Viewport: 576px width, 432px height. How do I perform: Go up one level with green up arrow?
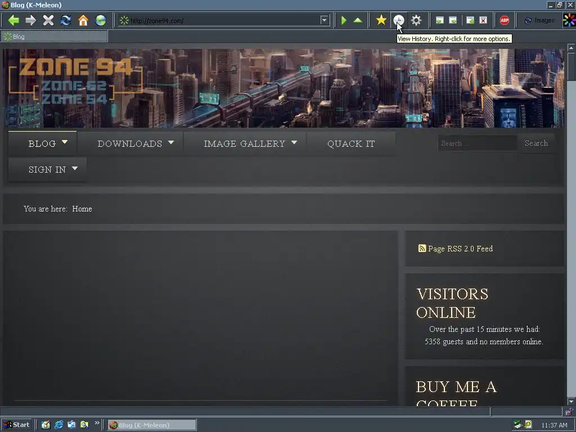pos(357,20)
